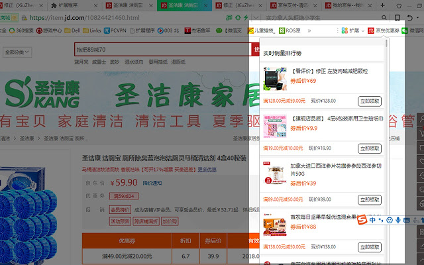424x265 pixels.
Task: Open a new browser tab with plus
Action: (382, 5)
